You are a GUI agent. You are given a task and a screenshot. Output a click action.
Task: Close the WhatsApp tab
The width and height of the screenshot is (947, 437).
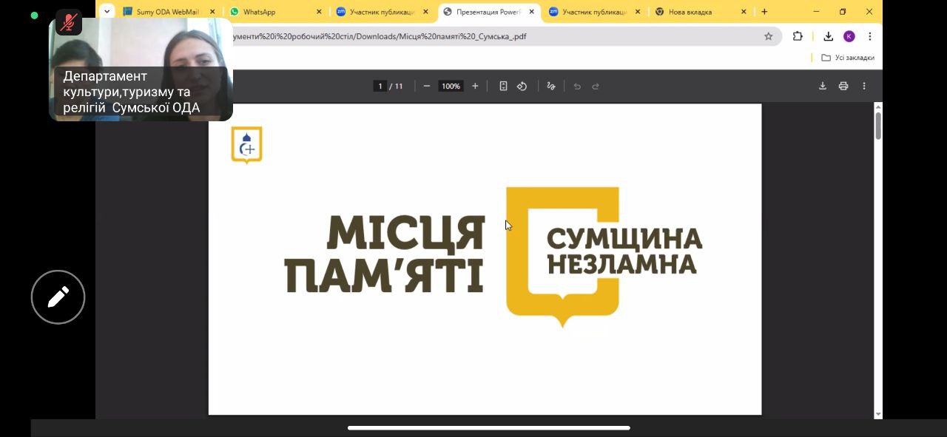[x=319, y=12]
